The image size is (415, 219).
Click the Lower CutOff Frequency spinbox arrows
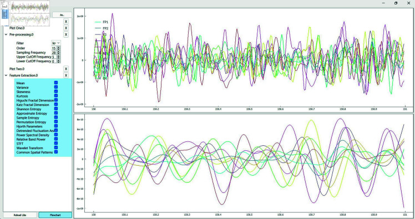(58, 61)
